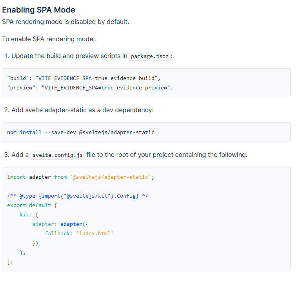Image resolution: width=300 pixels, height=289 pixels.
Task: Click @sveltejs/adapter-static in the npm command
Action: [116, 132]
